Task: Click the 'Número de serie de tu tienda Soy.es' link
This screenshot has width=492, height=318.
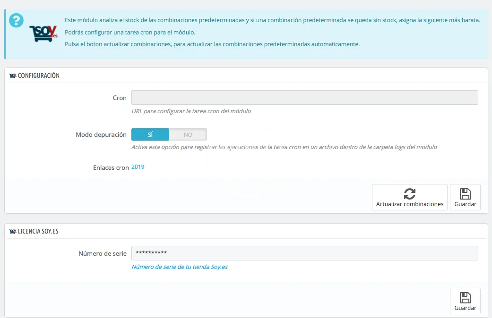Action: point(180,267)
